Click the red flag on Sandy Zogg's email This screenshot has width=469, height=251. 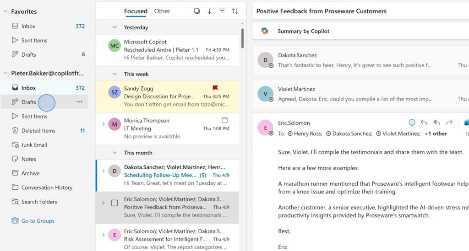[215, 88]
